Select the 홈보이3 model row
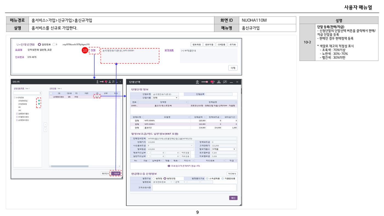 pos(184,127)
